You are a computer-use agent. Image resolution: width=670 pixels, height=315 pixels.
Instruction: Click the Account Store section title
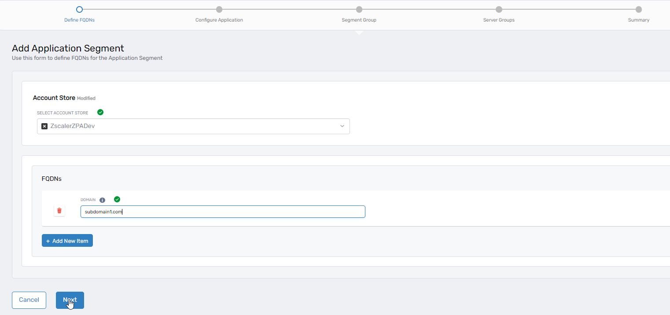click(x=54, y=98)
